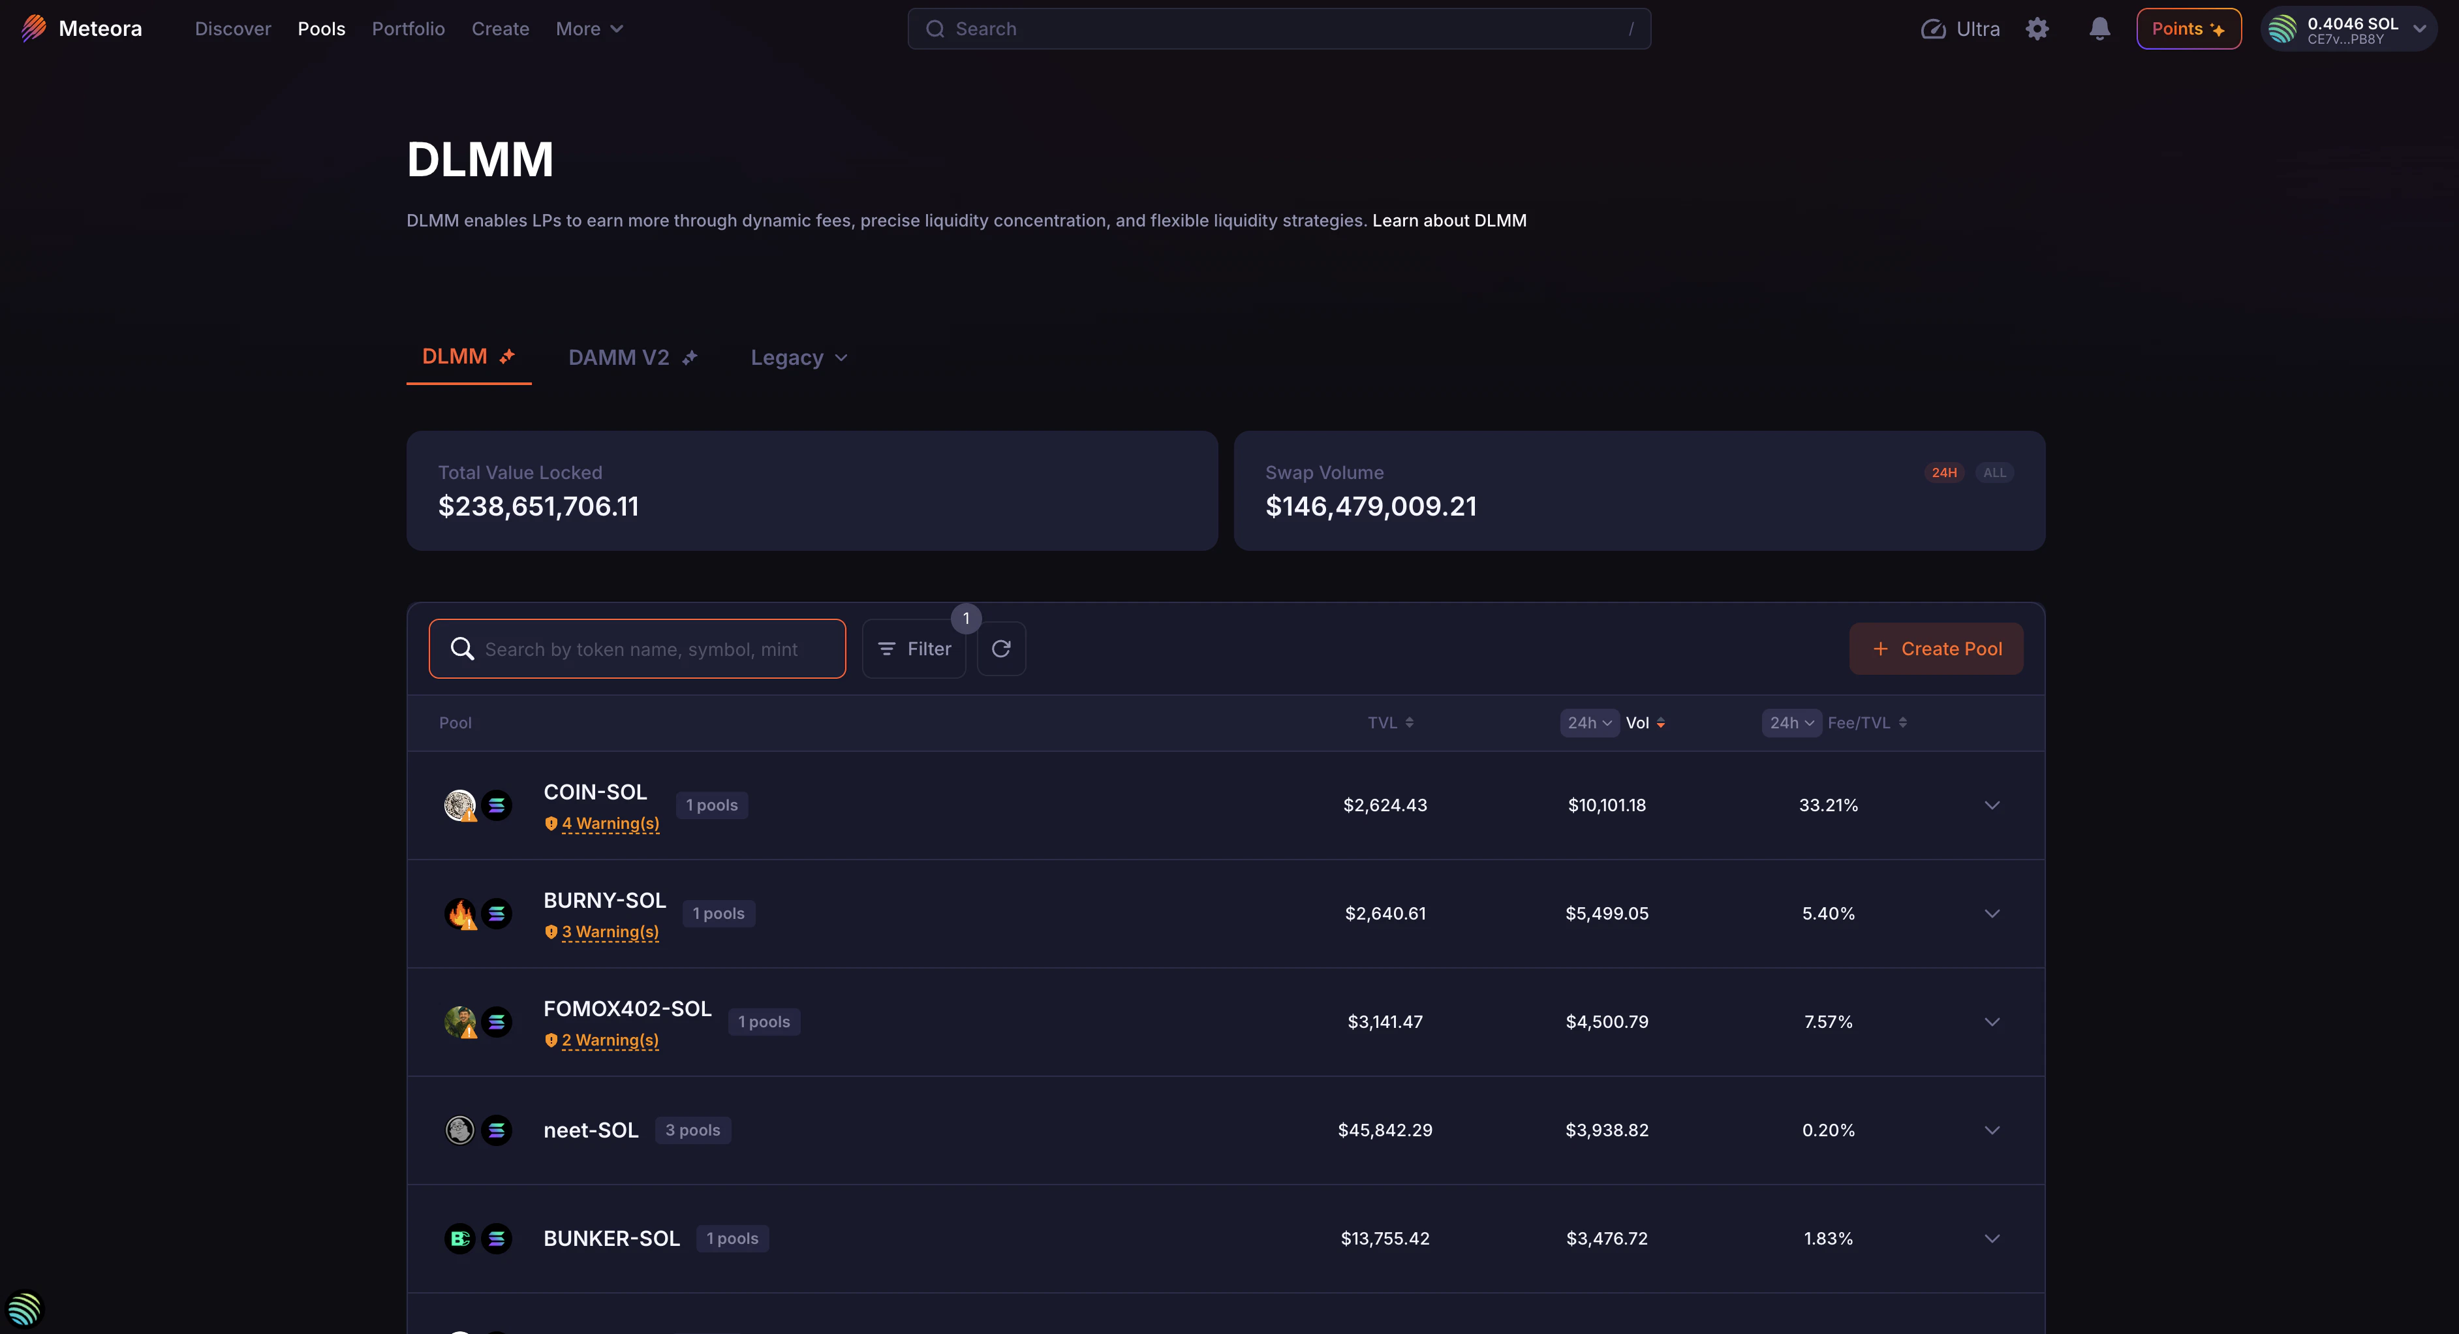Open the More navigation dropdown

pos(589,29)
